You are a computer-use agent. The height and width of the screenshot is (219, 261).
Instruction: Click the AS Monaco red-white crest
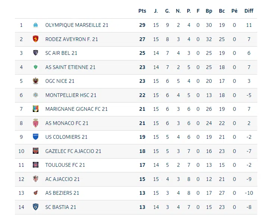[35, 123]
